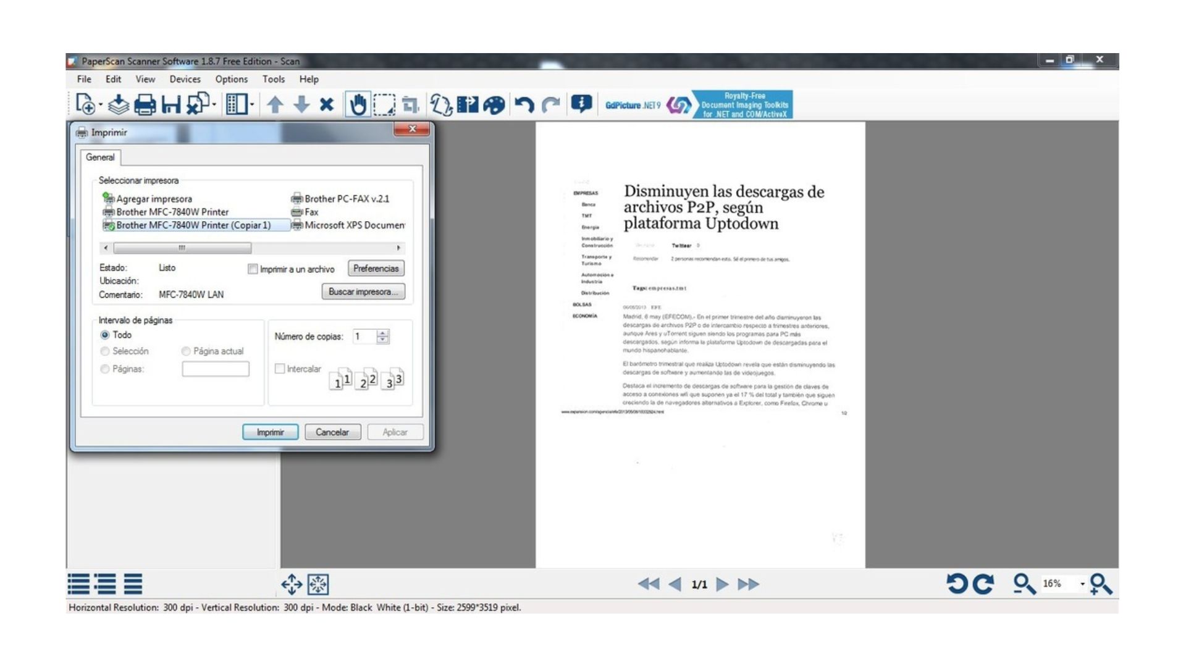Click the thumbnail panel layout icon
Image resolution: width=1186 pixels, height=667 pixels.
point(237,104)
